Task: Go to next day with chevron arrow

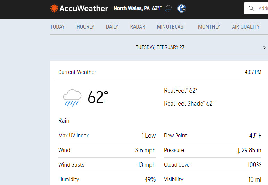Action: coord(264,48)
